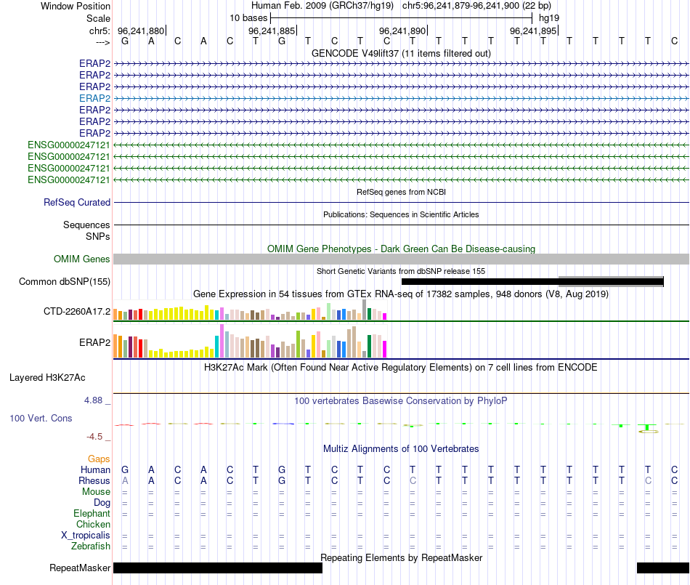Click the hg19 assembly label beside scale bar
The height and width of the screenshot is (585, 690).
click(x=549, y=18)
